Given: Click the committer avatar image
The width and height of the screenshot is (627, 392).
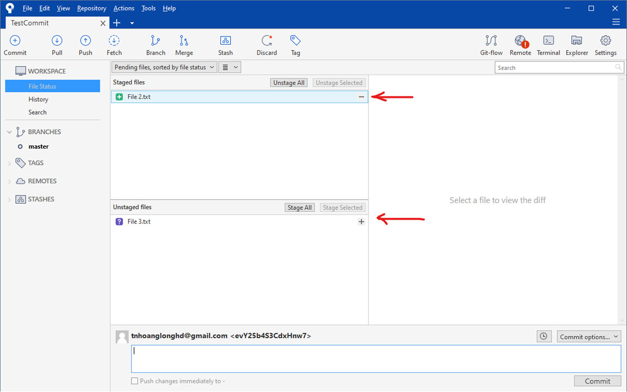Looking at the screenshot, I should pyautogui.click(x=122, y=337).
